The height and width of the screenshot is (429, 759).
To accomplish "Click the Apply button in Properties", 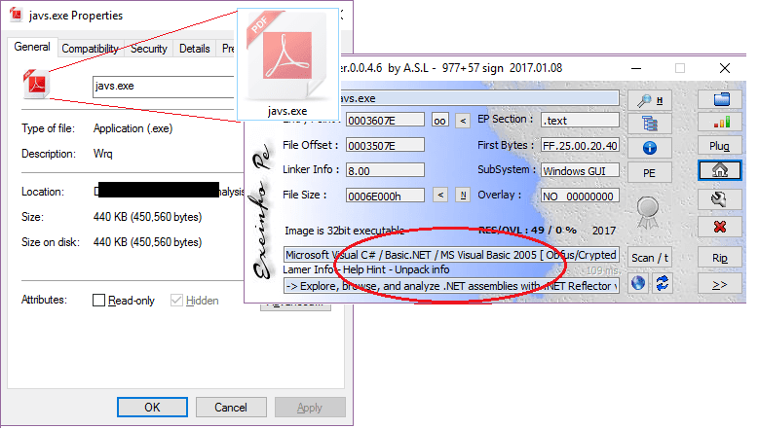I will tap(310, 408).
